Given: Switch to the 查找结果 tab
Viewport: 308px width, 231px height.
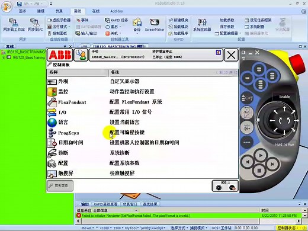Looking at the screenshot, I should click(x=150, y=204).
